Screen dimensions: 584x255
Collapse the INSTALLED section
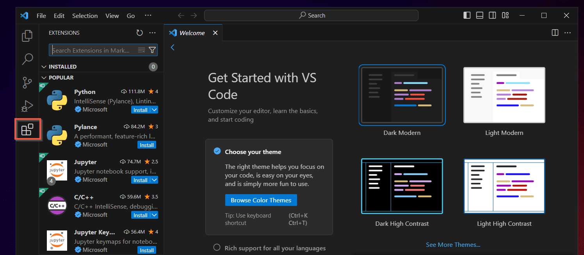45,67
